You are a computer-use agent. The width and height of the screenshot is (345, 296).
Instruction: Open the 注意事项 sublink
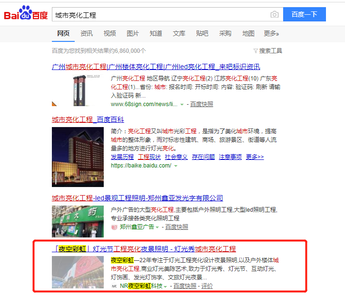click(x=230, y=157)
